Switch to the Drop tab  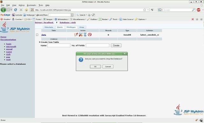(82, 27)
